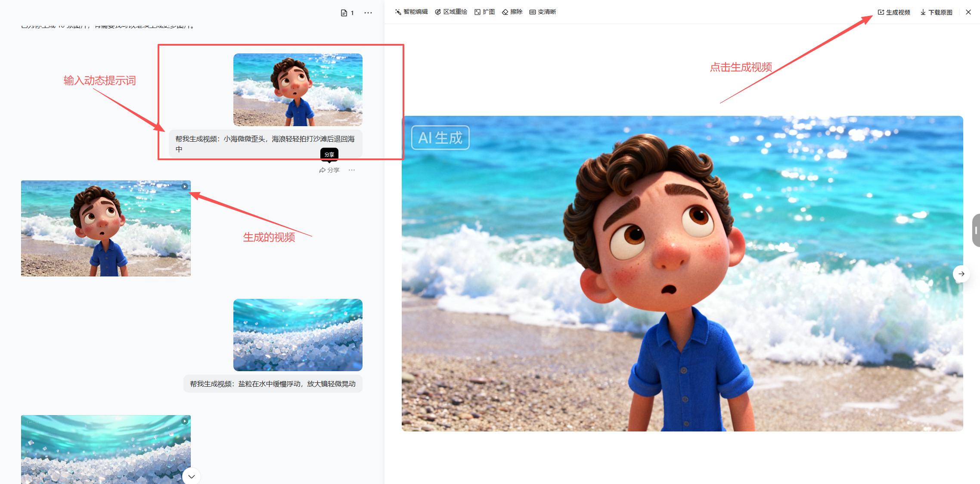Click the 分享 share button below the message

(x=329, y=170)
